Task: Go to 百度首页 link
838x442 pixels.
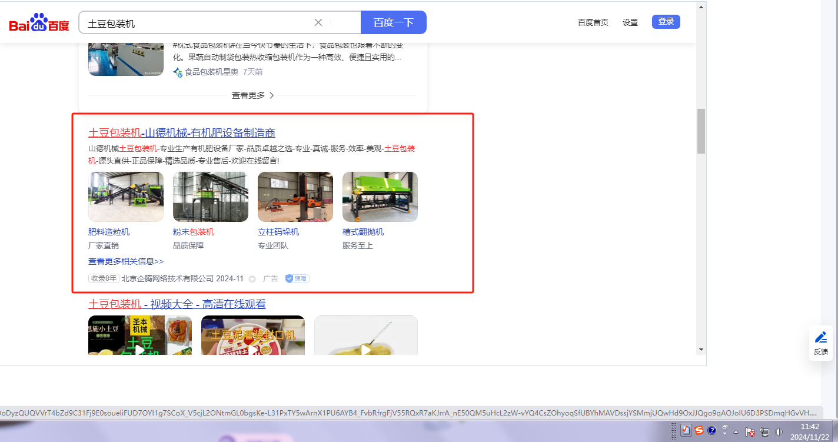Action: coord(593,22)
